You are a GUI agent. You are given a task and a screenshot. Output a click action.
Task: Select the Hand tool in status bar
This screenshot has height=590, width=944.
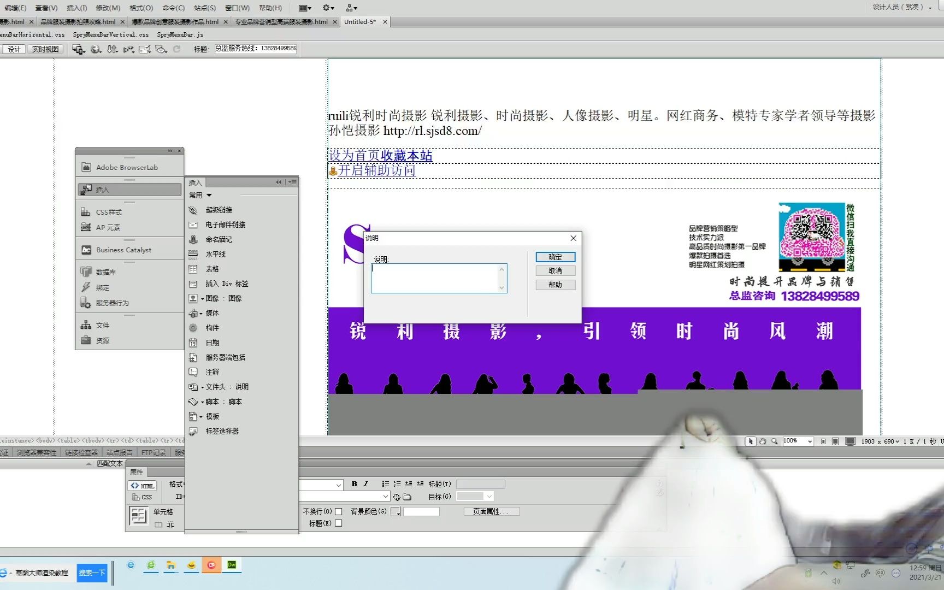tap(763, 441)
